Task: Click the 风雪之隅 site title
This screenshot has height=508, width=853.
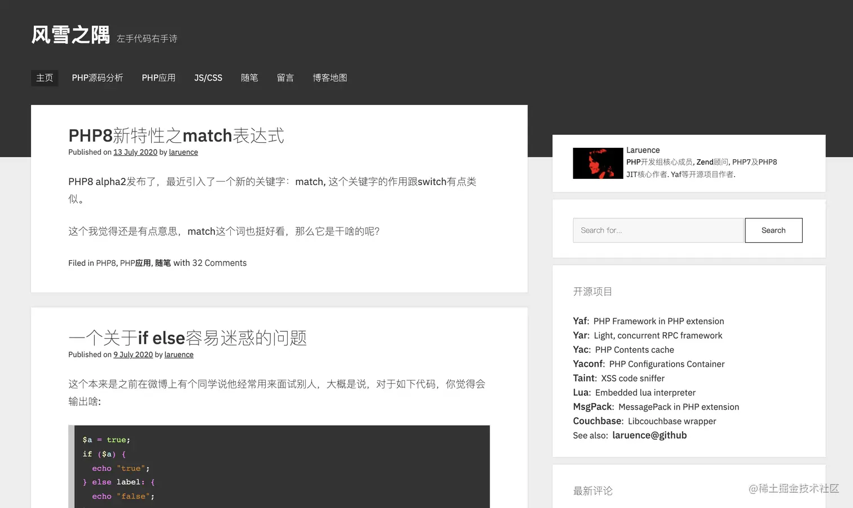Action: [71, 35]
